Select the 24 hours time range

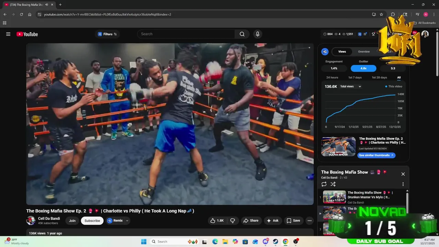[332, 78]
